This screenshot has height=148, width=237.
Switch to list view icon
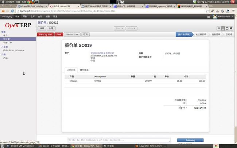pyautogui.click(x=219, y=28)
